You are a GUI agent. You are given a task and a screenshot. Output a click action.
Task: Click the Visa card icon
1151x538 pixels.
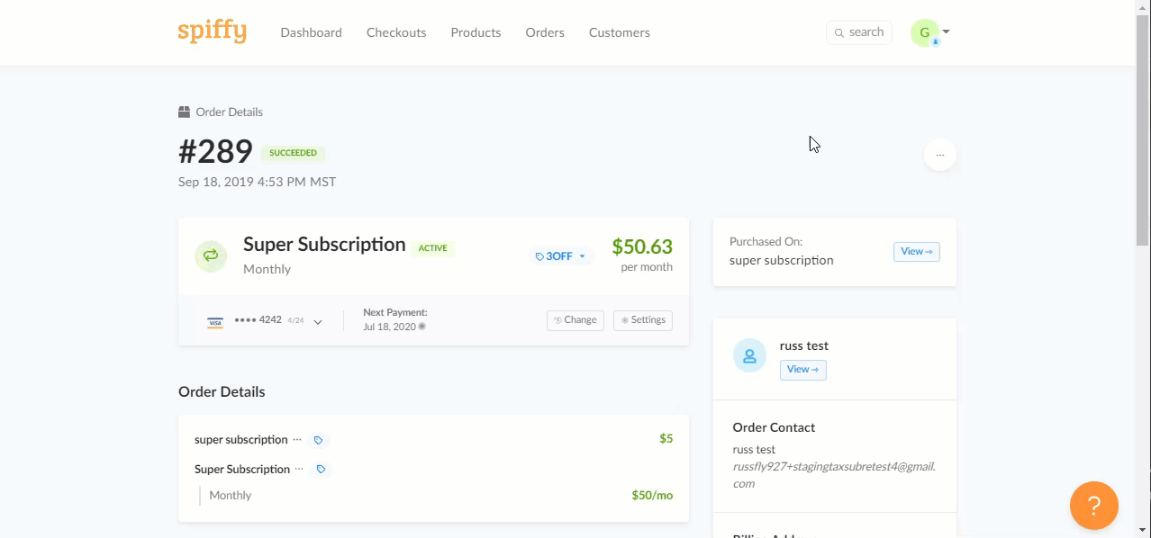pyautogui.click(x=215, y=322)
